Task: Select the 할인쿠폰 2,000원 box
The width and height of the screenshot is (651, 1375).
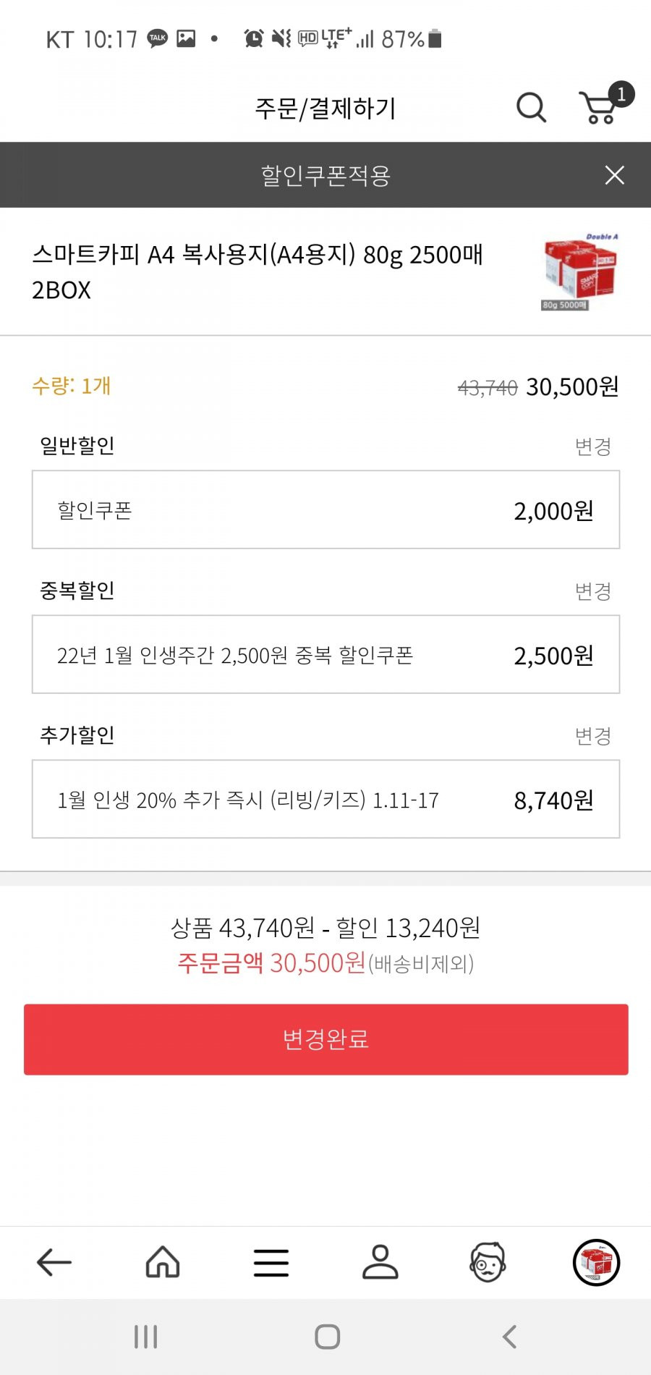Action: [325, 509]
